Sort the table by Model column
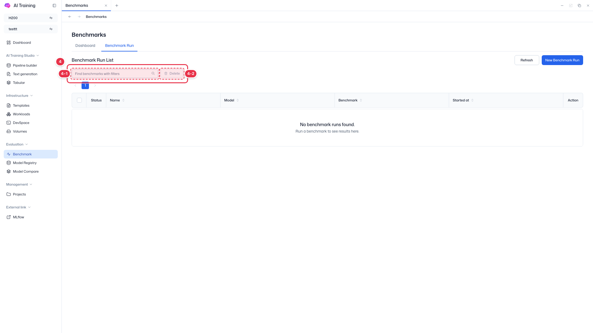Image resolution: width=593 pixels, height=333 pixels. click(x=238, y=100)
